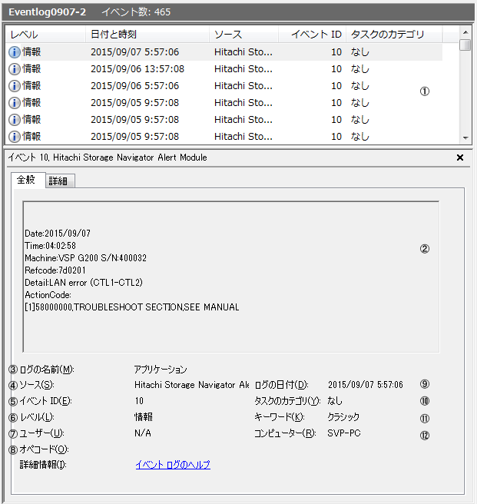Image resolution: width=477 pixels, height=504 pixels.
Task: Sort by ソース column header
Action: tap(244, 35)
